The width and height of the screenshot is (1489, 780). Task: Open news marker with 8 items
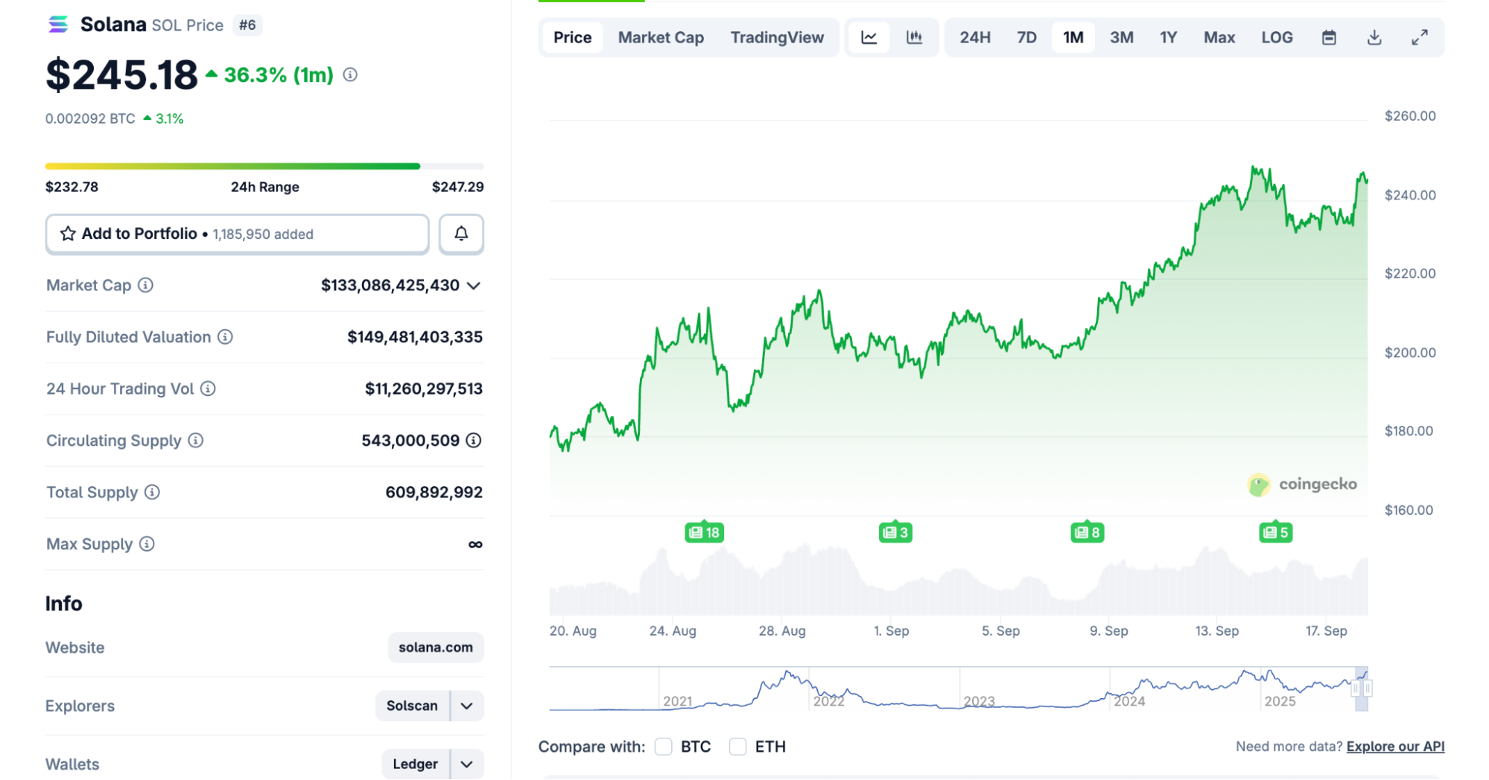click(x=1087, y=532)
